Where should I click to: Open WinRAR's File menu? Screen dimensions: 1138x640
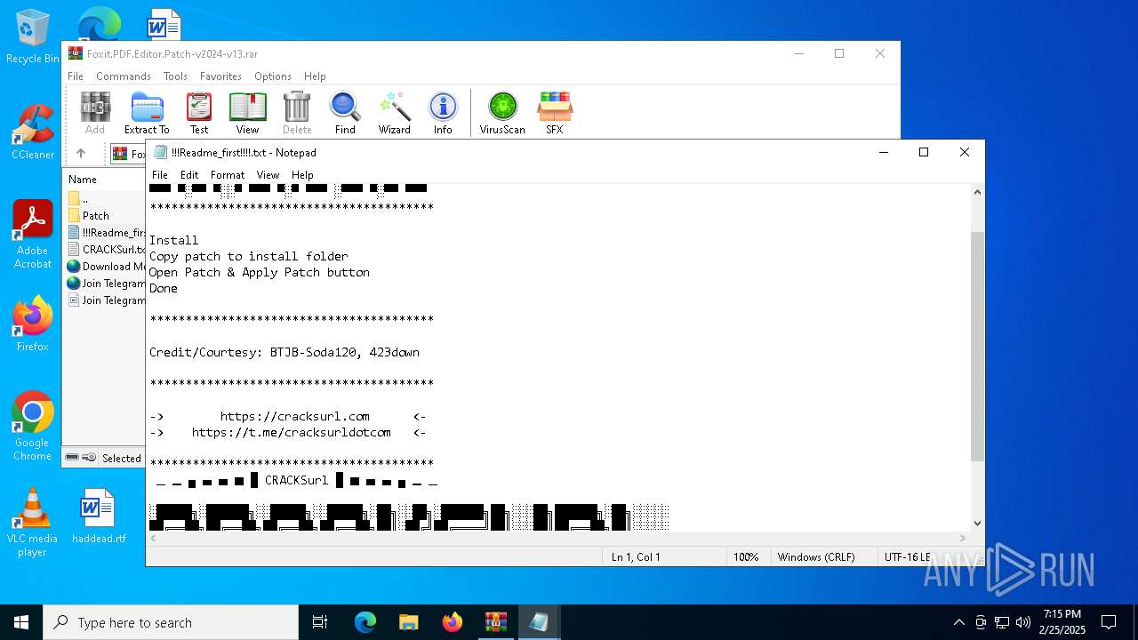[76, 76]
